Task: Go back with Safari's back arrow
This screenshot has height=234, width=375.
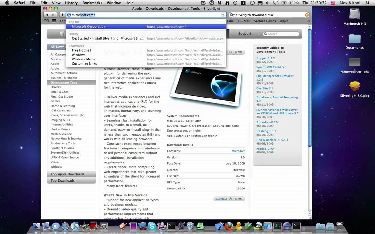Action: [x=47, y=15]
